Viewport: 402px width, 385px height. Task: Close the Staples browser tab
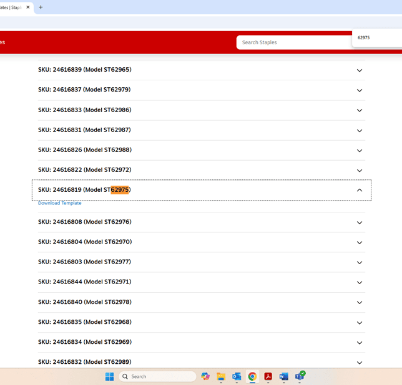click(28, 7)
